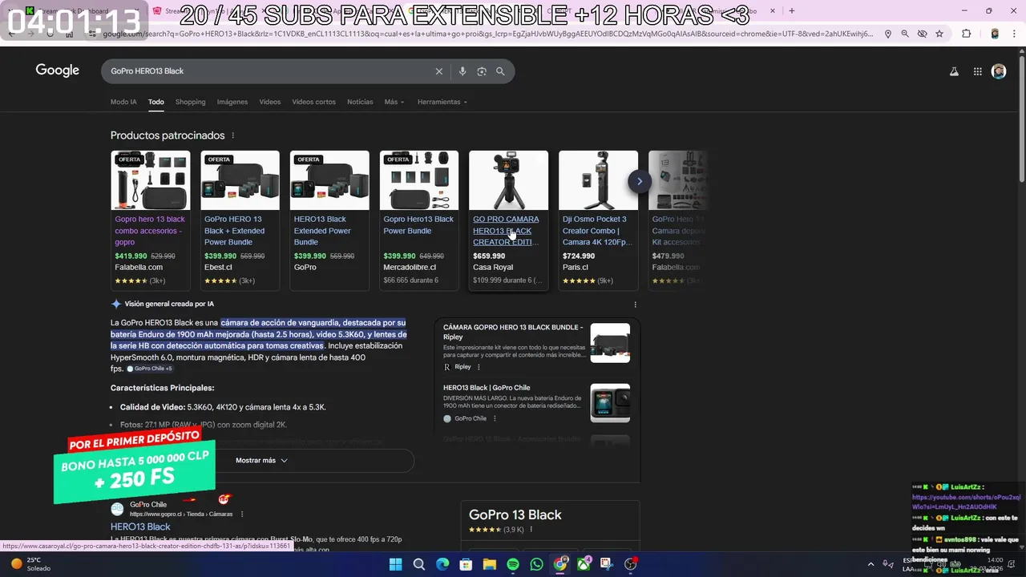The width and height of the screenshot is (1026, 577).
Task: Start voice search with the microphone
Action: pos(462,71)
